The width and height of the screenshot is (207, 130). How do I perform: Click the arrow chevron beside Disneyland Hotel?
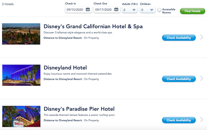pos(202,78)
